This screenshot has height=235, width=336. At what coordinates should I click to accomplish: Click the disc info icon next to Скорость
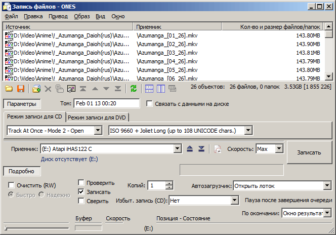tap(218, 149)
